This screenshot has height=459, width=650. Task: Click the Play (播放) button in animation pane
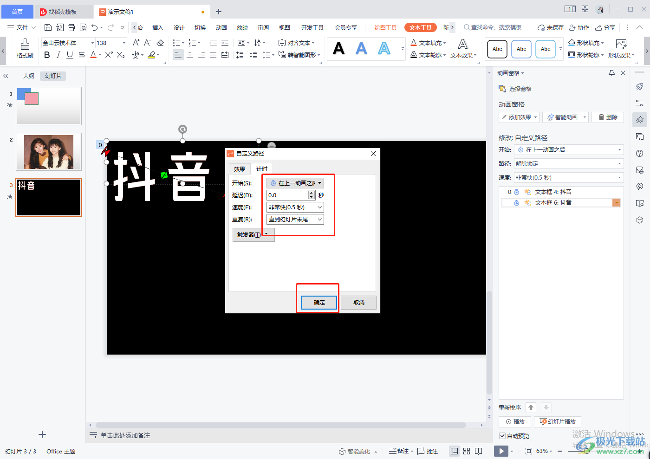click(515, 421)
